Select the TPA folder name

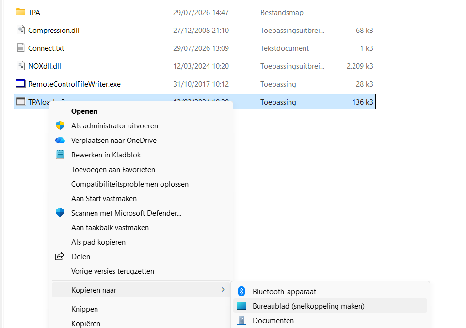[34, 13]
